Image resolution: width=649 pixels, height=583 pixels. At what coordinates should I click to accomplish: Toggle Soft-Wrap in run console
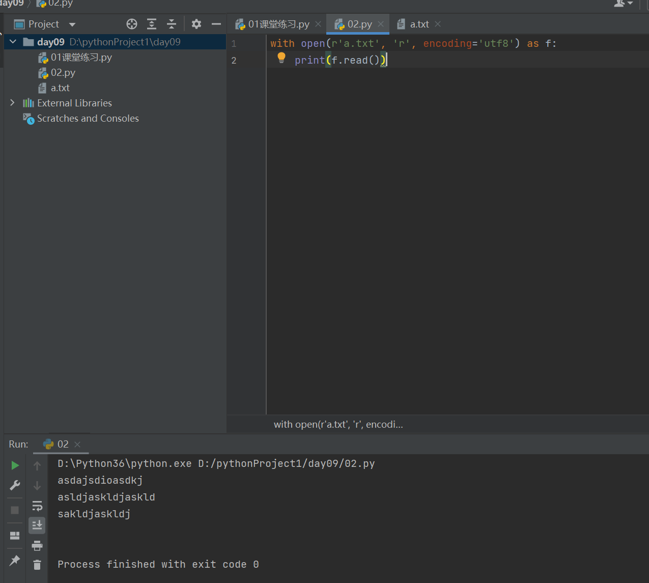point(37,506)
